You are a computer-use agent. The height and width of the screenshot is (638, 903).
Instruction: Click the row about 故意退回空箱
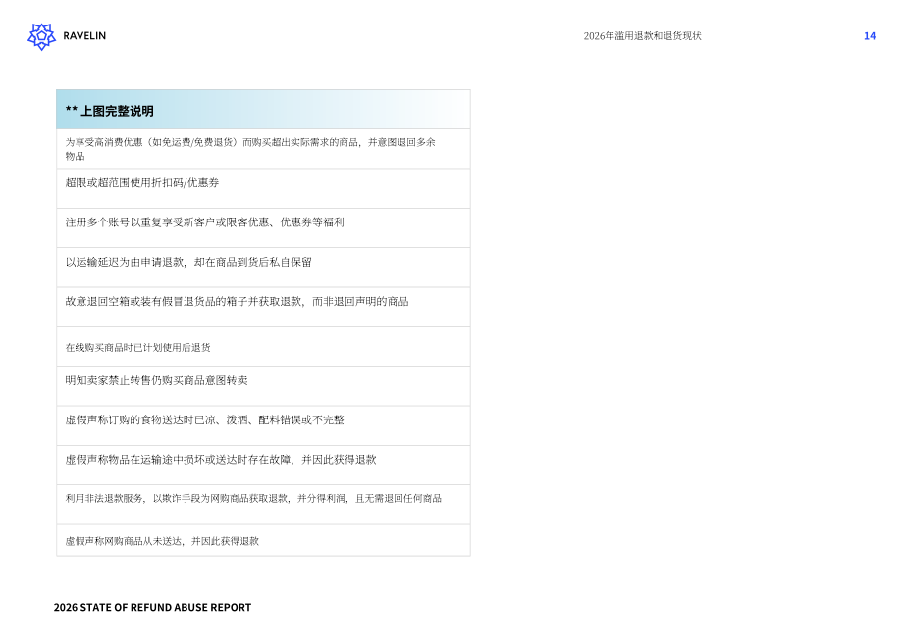263,308
